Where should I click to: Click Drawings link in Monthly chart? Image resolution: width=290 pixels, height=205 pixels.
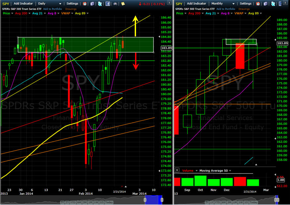[x=244, y=9]
